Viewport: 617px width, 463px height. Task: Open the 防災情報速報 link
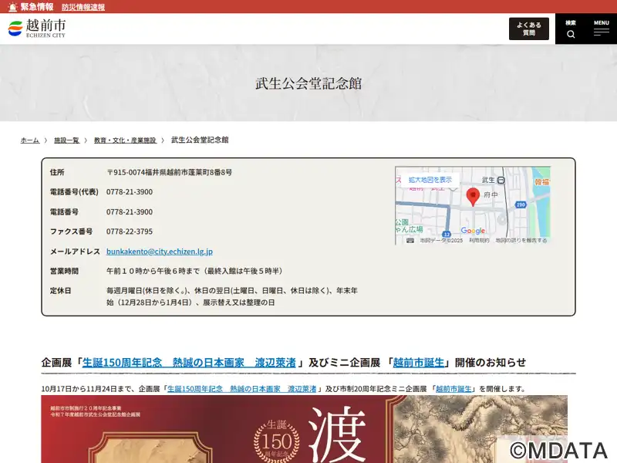point(83,7)
